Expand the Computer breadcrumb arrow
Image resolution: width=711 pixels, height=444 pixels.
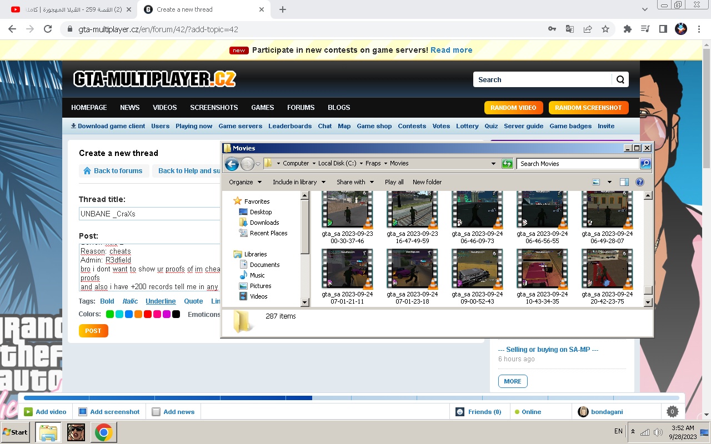click(x=314, y=163)
